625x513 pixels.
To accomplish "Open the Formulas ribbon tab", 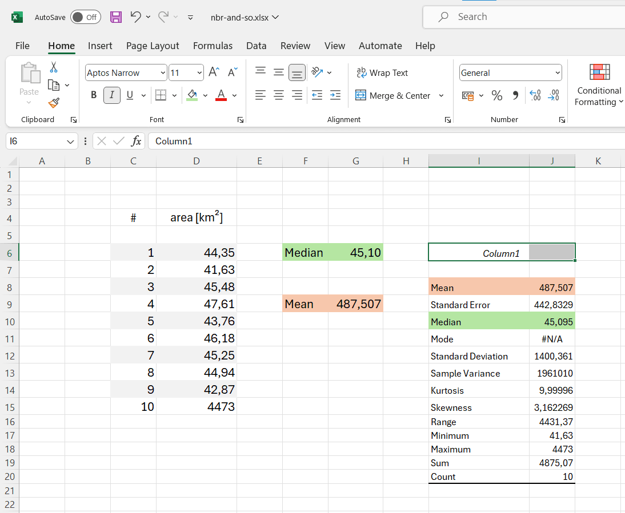I will point(213,46).
